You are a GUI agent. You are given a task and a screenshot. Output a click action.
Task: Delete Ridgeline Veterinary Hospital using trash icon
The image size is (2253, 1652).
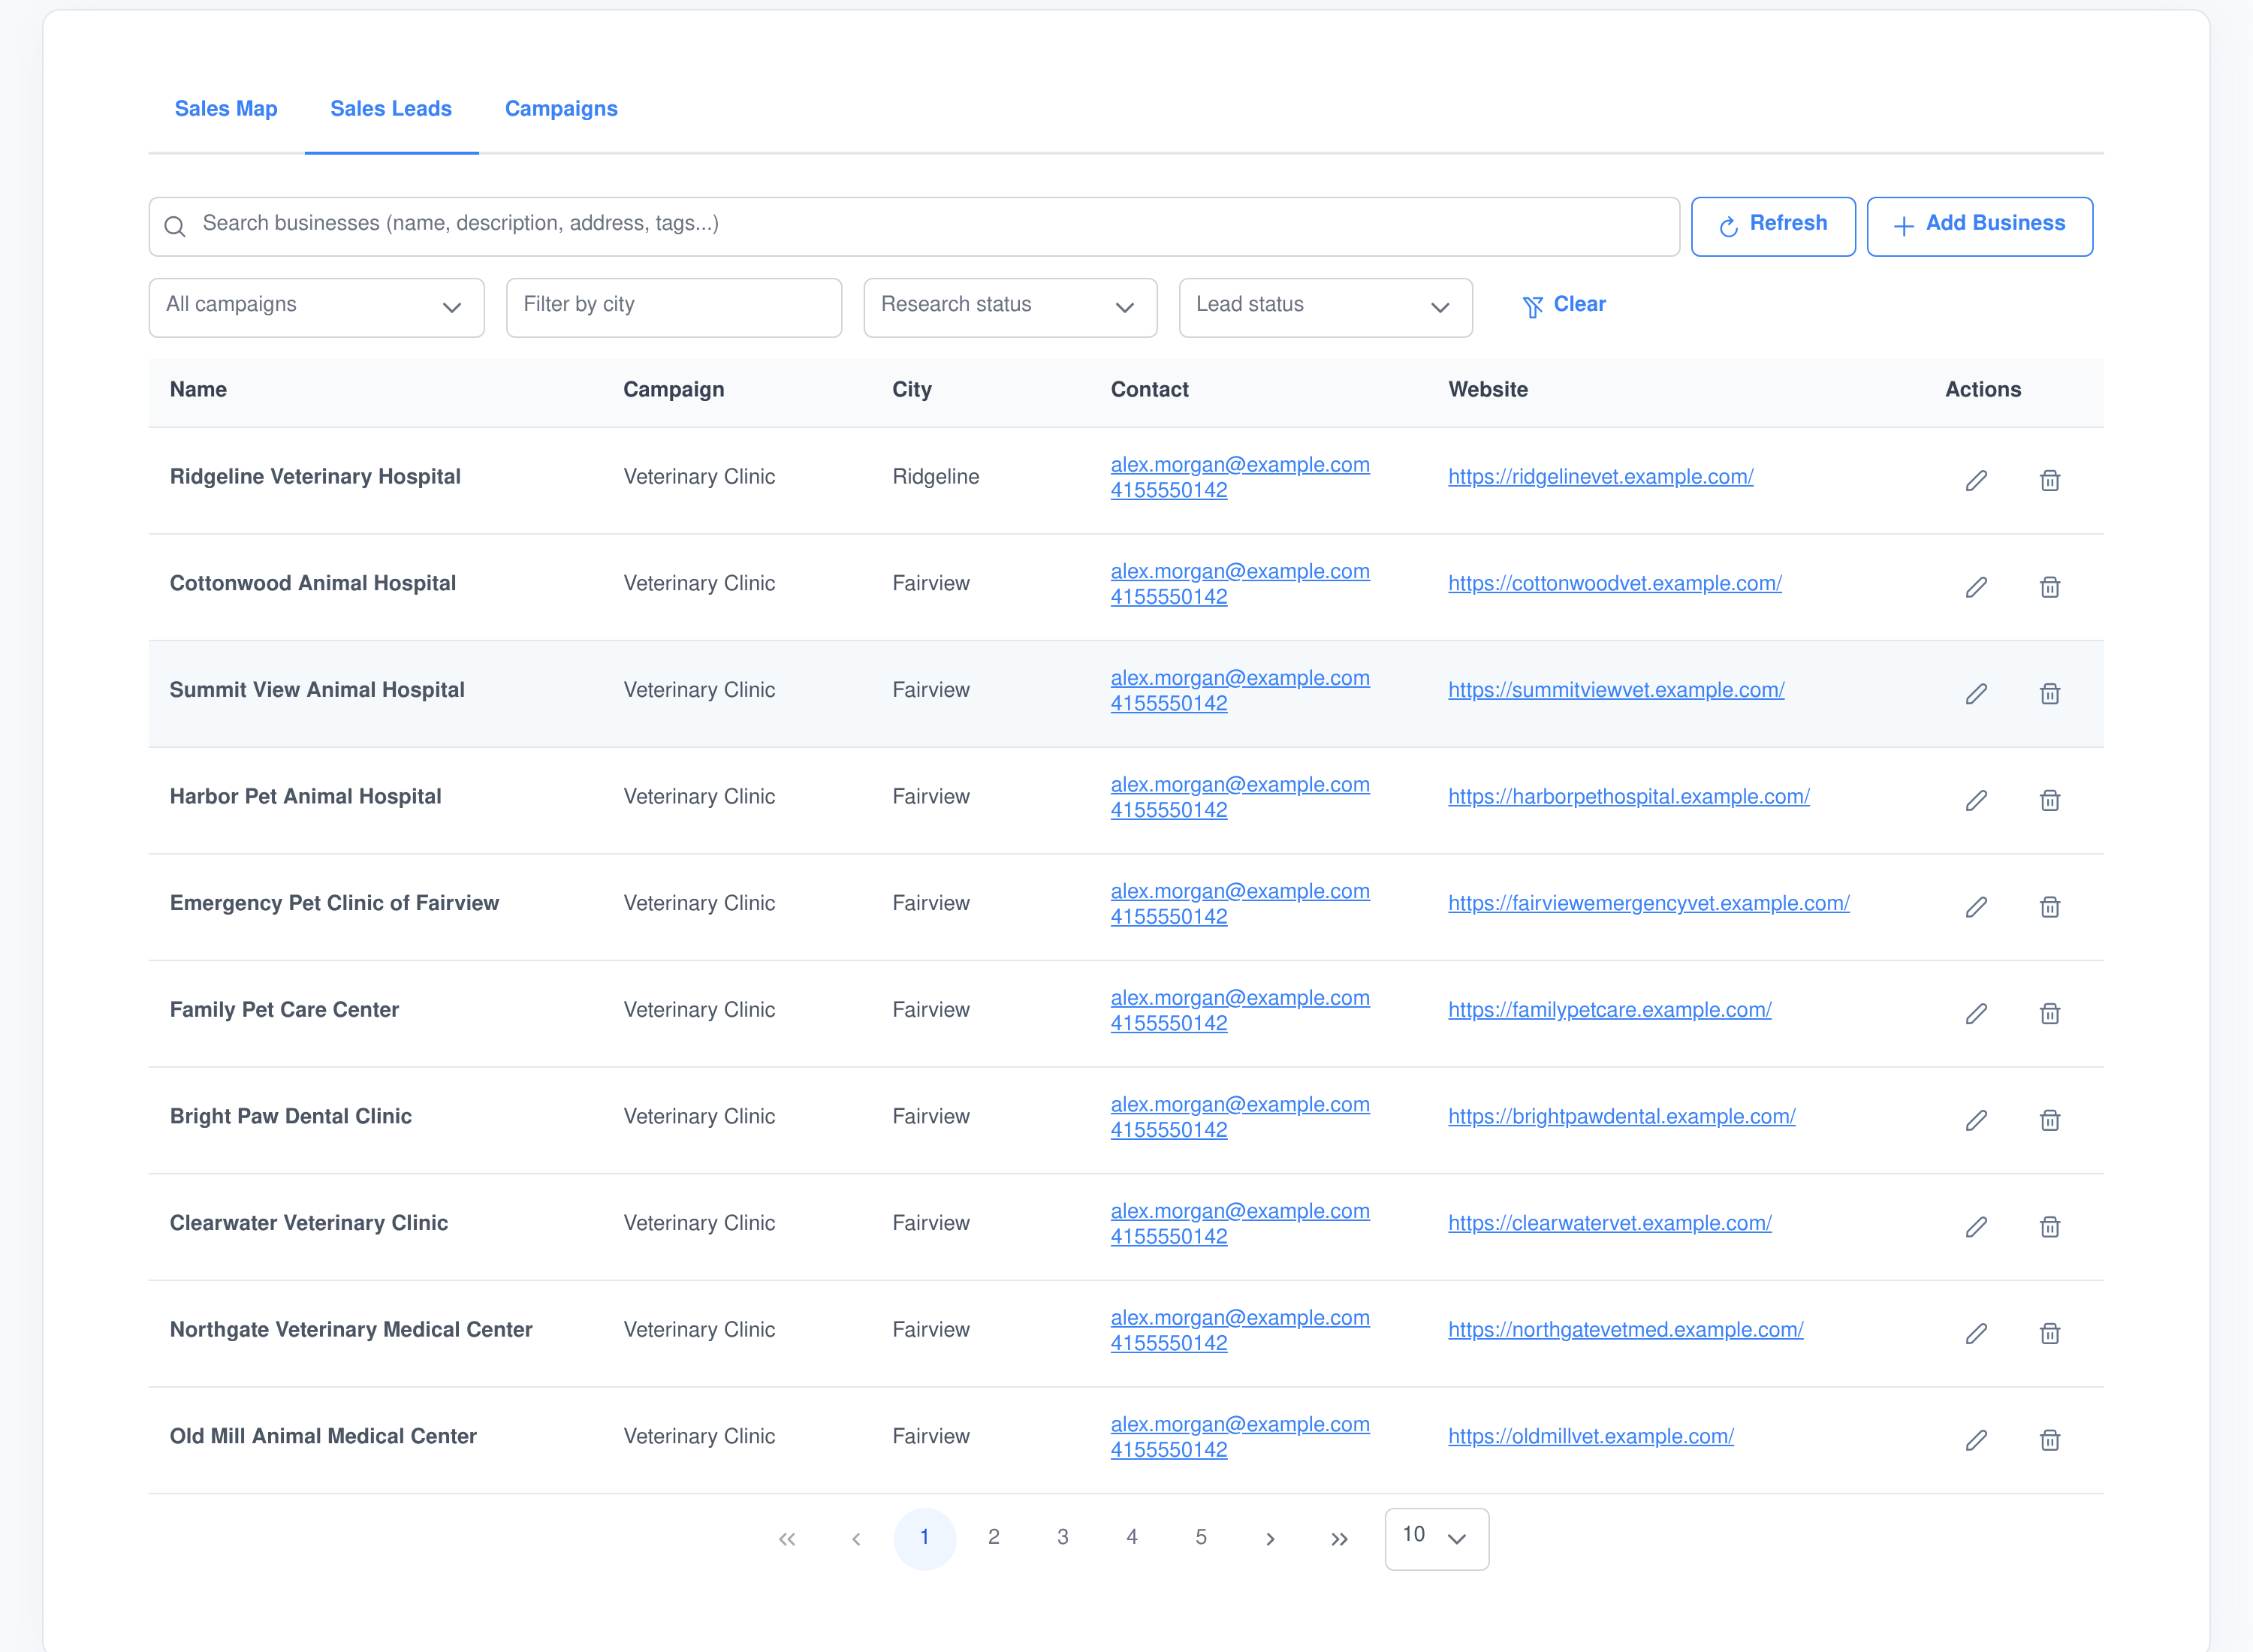[x=2049, y=481]
